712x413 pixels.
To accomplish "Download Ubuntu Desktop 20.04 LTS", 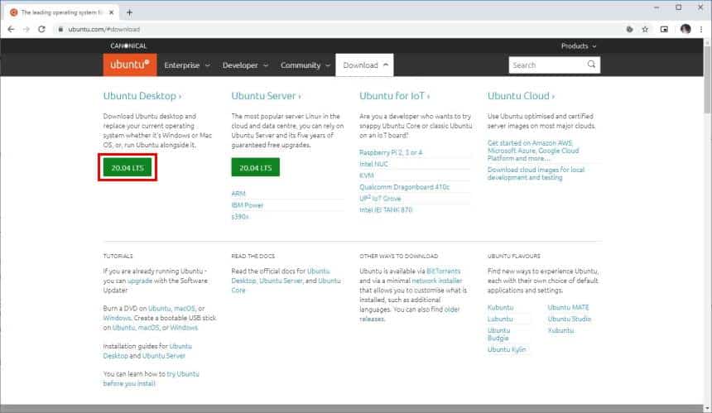I will (127, 167).
